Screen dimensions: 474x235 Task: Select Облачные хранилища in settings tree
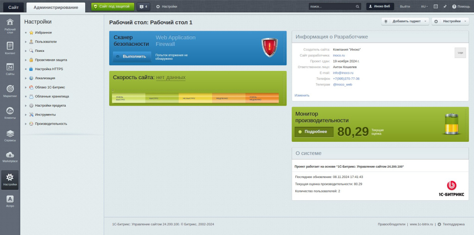(x=52, y=96)
